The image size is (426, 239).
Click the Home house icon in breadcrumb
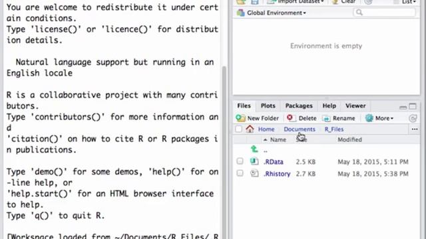(250, 129)
